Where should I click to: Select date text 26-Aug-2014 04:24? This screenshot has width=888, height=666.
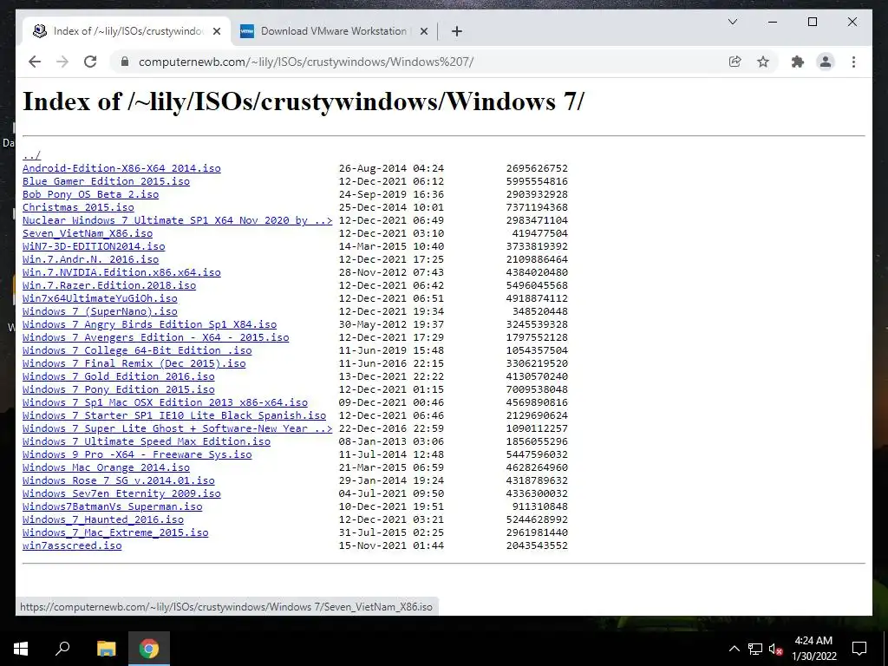[x=391, y=168]
